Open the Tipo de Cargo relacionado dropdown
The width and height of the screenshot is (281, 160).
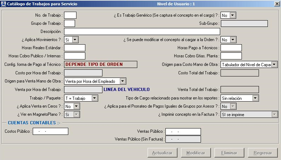click(255, 98)
